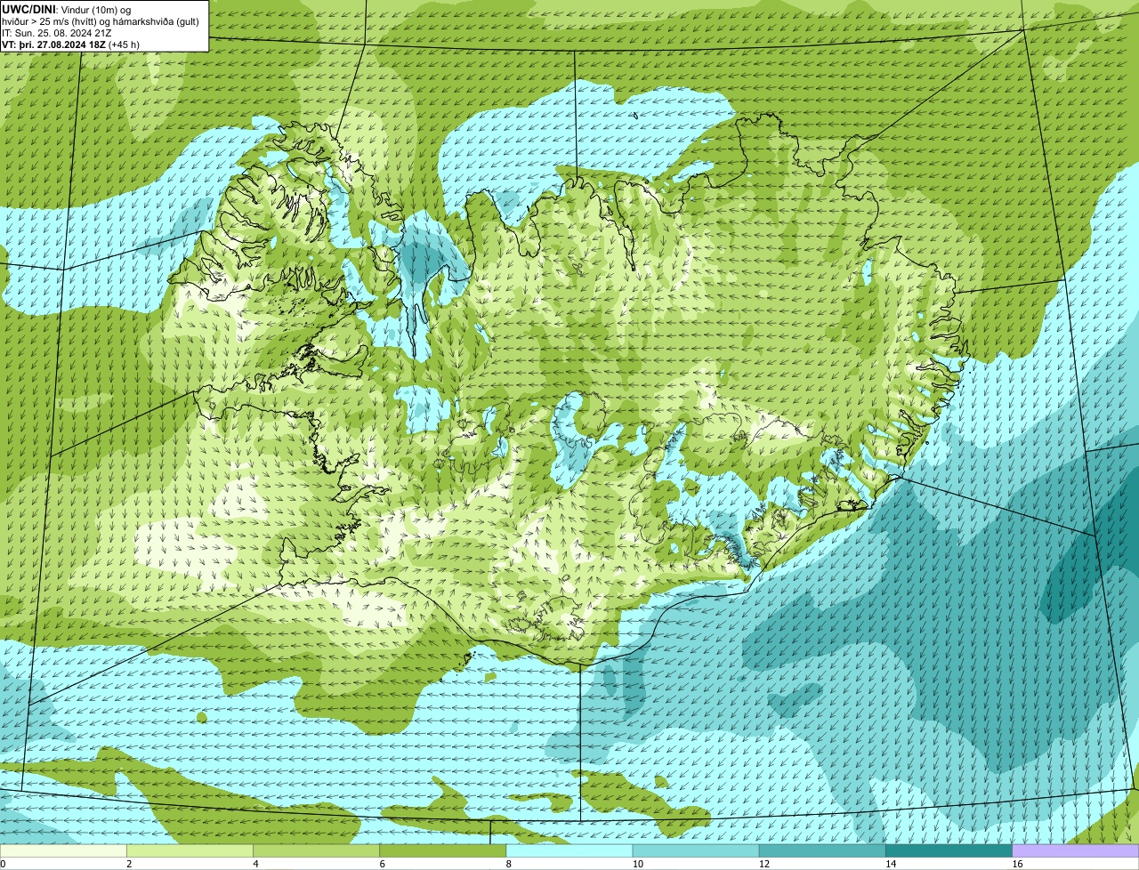Select the 4–6 m/s legend color segment
Image resolution: width=1139 pixels, height=870 pixels.
pyautogui.click(x=316, y=850)
